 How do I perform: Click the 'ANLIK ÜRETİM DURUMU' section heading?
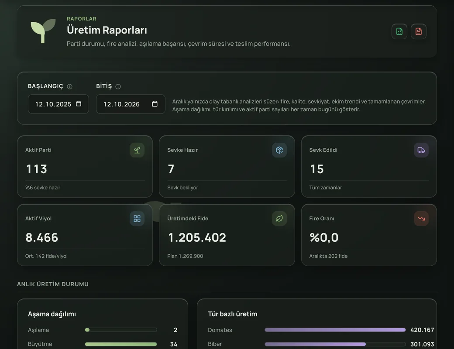click(53, 284)
